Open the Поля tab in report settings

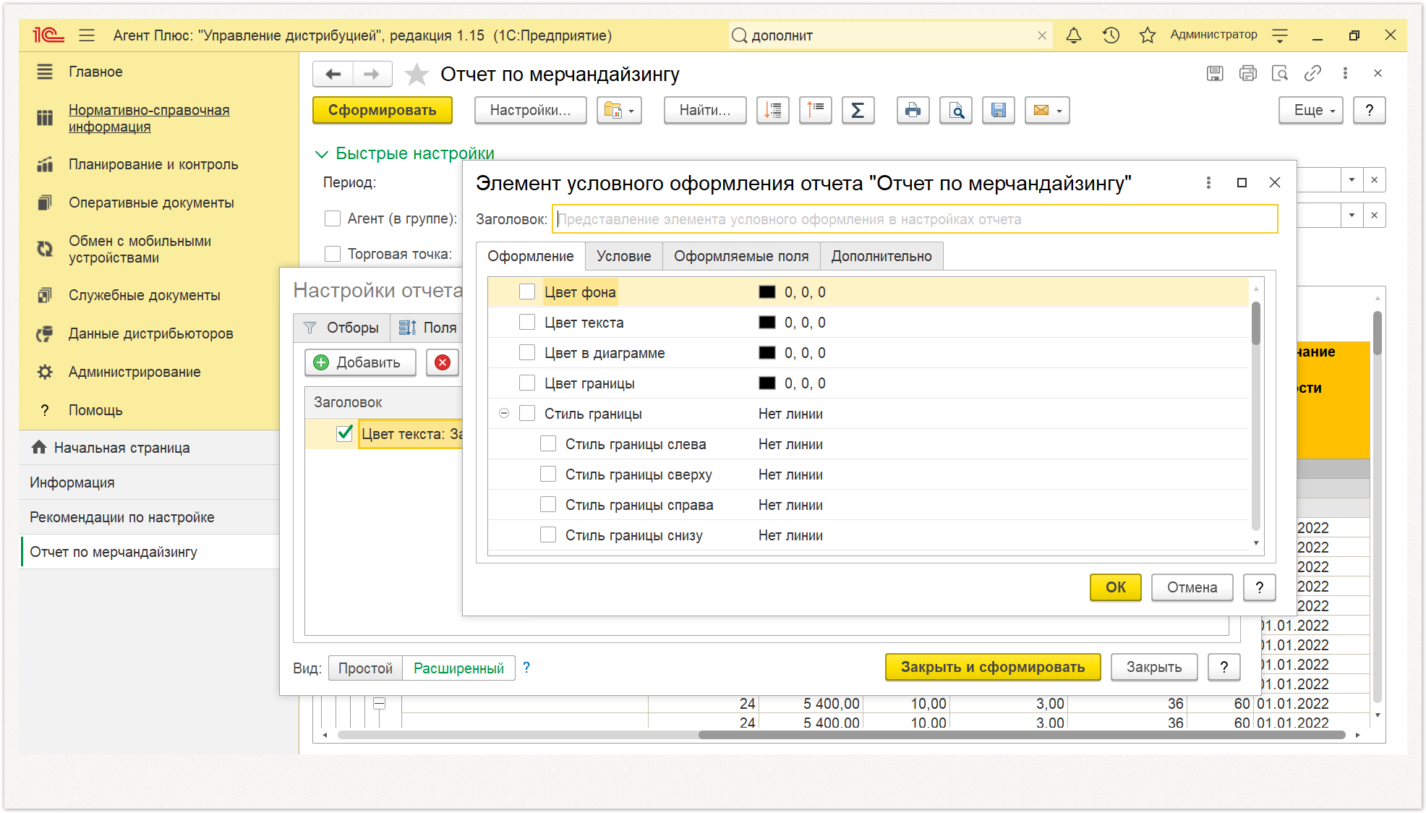[428, 328]
